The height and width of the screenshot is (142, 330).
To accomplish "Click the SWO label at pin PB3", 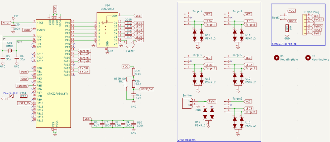I will 24,79.
